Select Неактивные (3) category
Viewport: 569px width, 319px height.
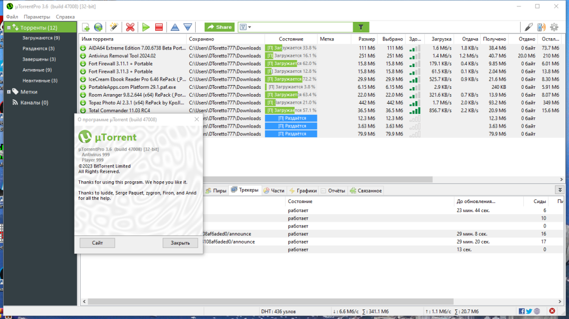tap(40, 81)
